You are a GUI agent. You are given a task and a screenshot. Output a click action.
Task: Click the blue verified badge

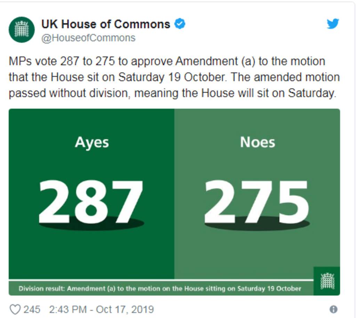pyautogui.click(x=180, y=24)
